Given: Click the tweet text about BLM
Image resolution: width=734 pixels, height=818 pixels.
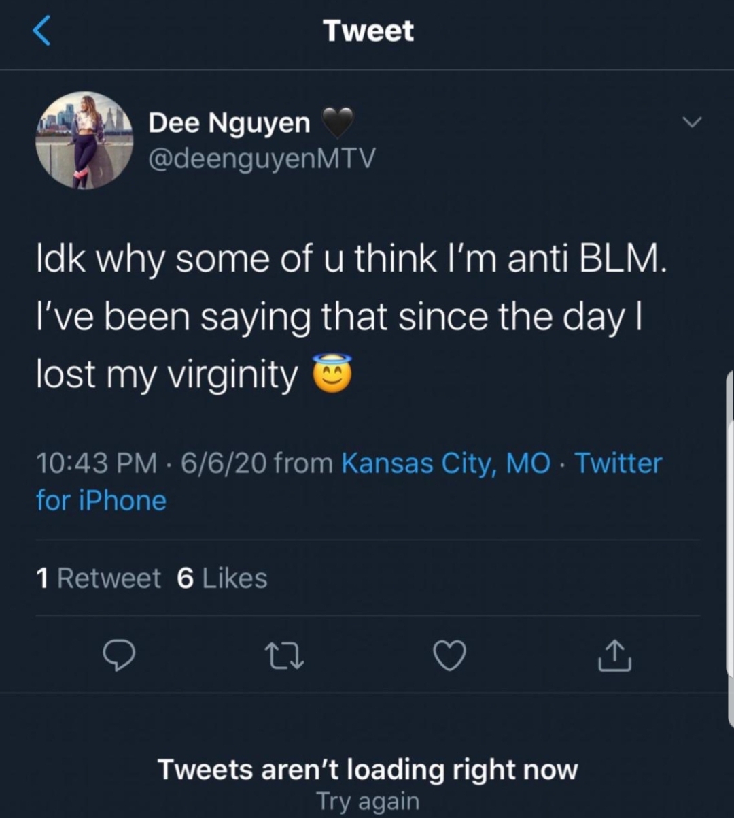Looking at the screenshot, I should pyautogui.click(x=351, y=316).
